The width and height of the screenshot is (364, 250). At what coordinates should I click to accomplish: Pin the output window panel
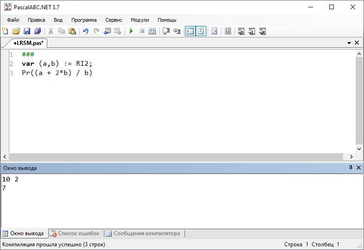(351, 168)
